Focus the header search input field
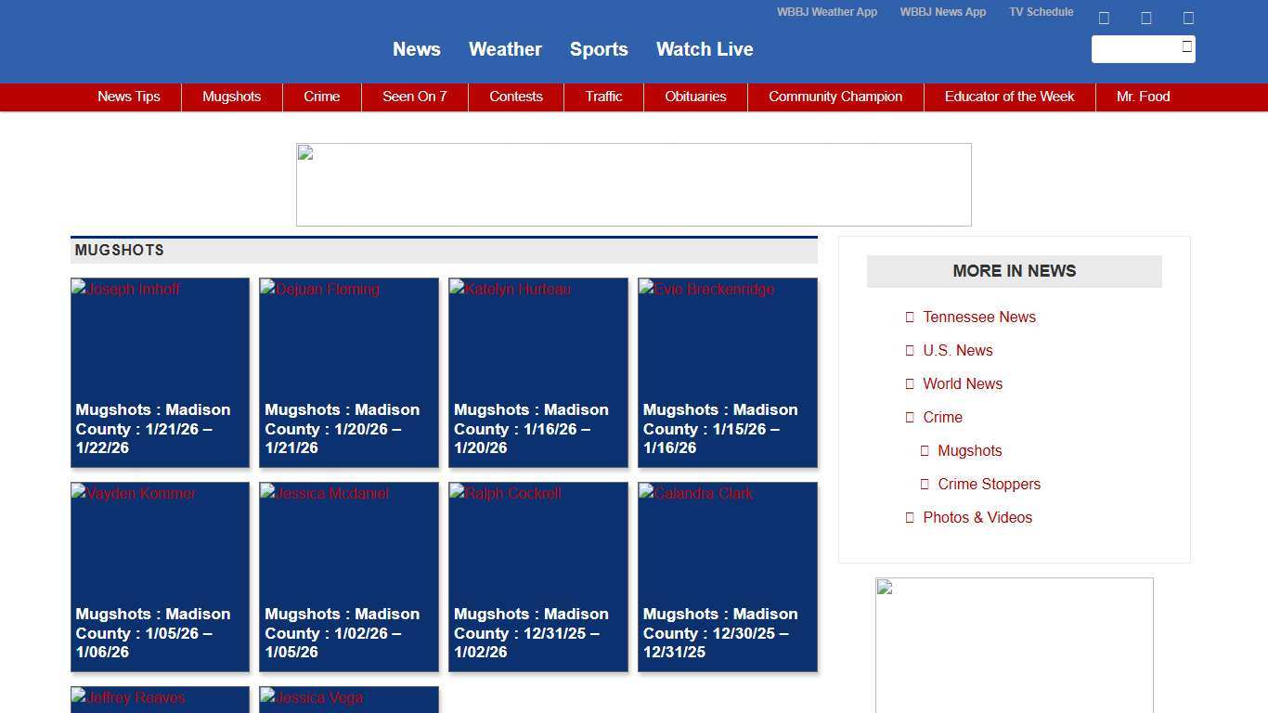1268x713 pixels. coord(1134,49)
